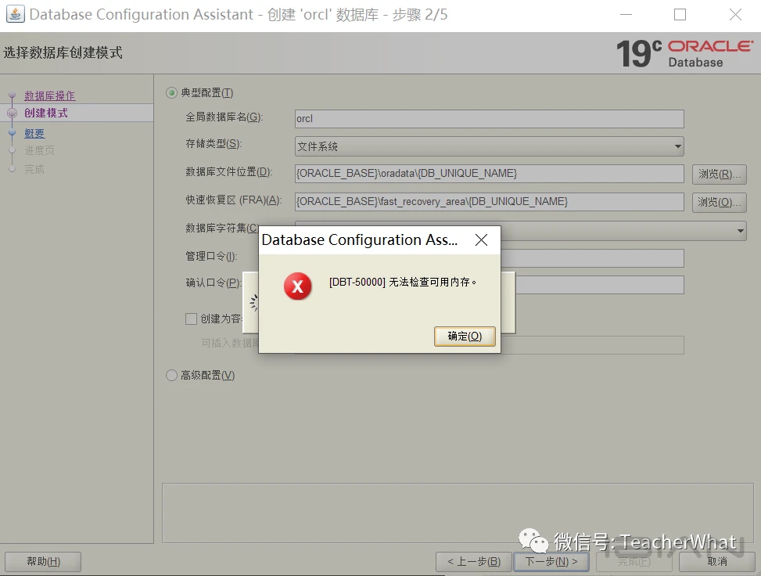Screen dimensions: 761x576
Task: Click the 完成 step in sidebar
Action: [34, 169]
